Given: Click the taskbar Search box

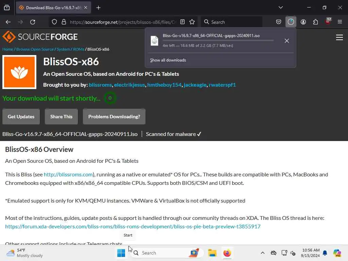Looking at the screenshot, I should click(x=168, y=253).
